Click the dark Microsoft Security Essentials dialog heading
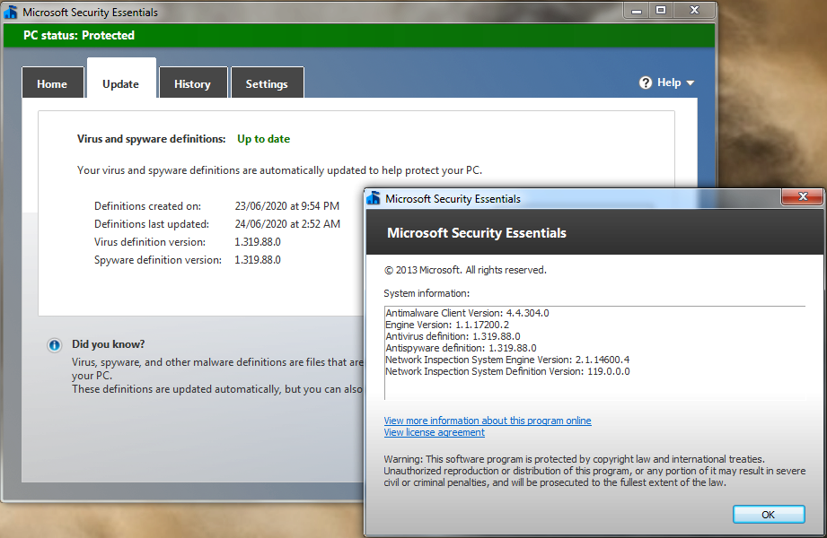This screenshot has width=827, height=538. 477,233
